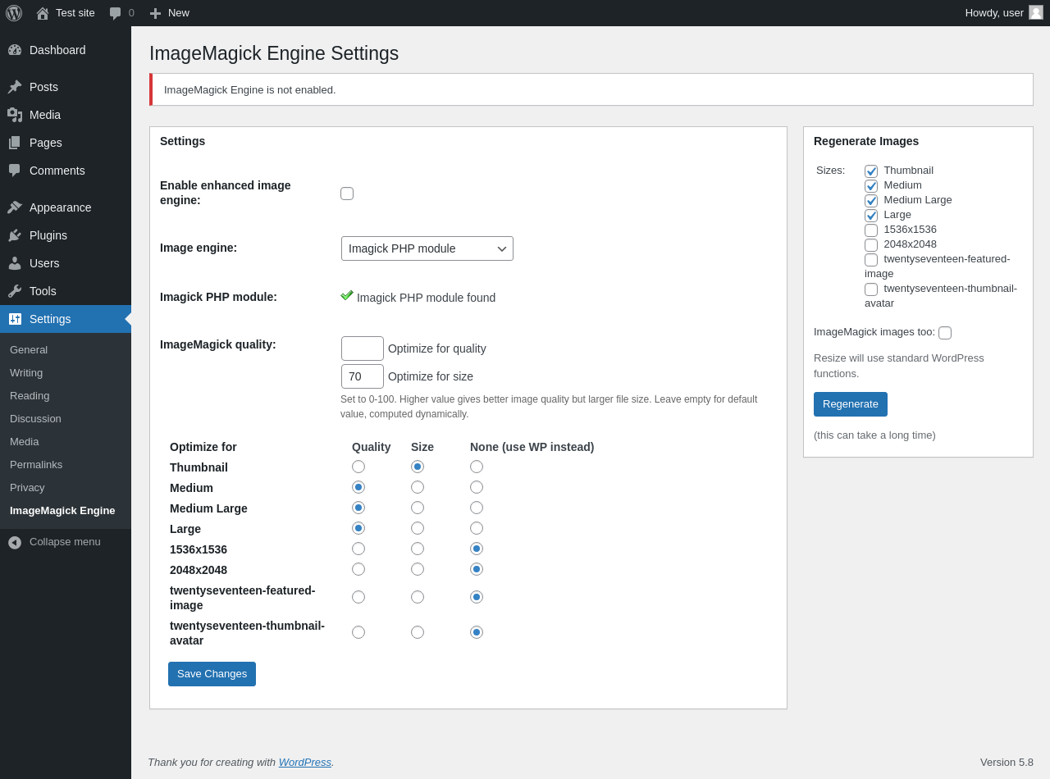Image resolution: width=1050 pixels, height=779 pixels.
Task: Click the Tools wrench icon
Action: (15, 291)
